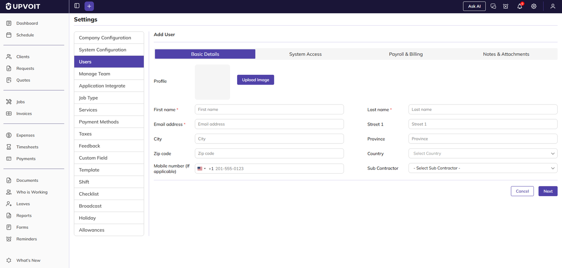
Task: Click the Ask AI button
Action: [474, 6]
